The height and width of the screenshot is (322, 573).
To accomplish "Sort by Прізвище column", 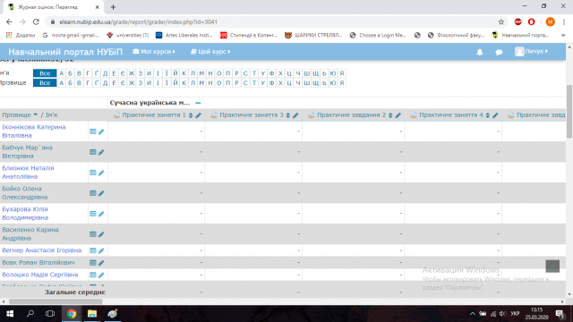I will (16, 115).
